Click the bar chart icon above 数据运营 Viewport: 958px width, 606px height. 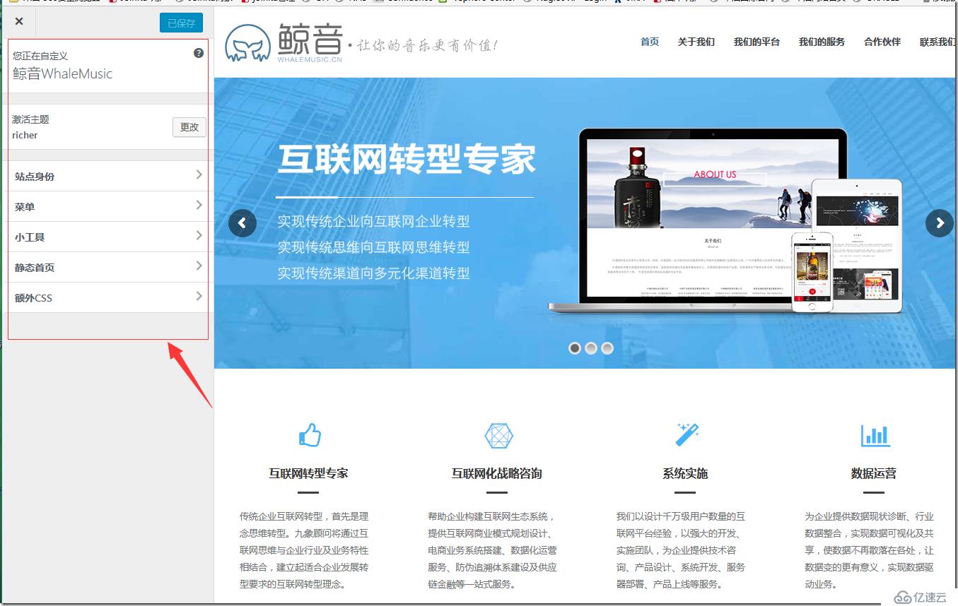pos(875,435)
